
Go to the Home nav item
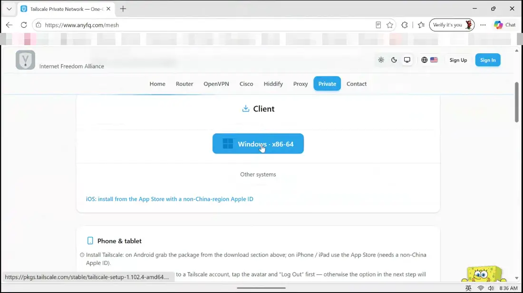coord(157,84)
